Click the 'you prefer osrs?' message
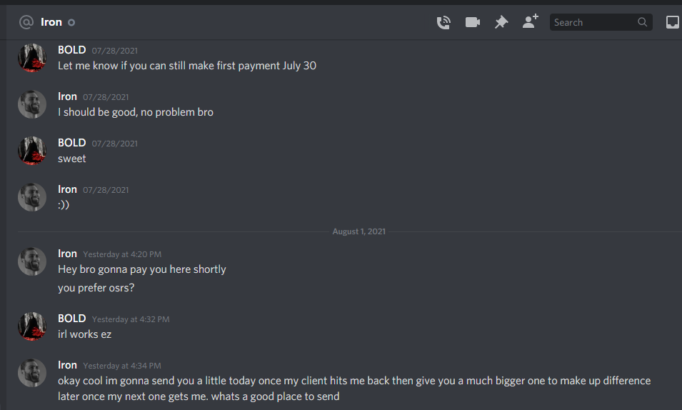The height and width of the screenshot is (410, 682). pyautogui.click(x=96, y=288)
